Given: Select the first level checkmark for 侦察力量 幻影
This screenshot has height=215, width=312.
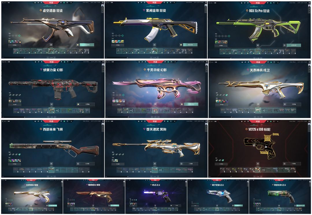Looking at the screenshot, I should [x=10, y=95].
